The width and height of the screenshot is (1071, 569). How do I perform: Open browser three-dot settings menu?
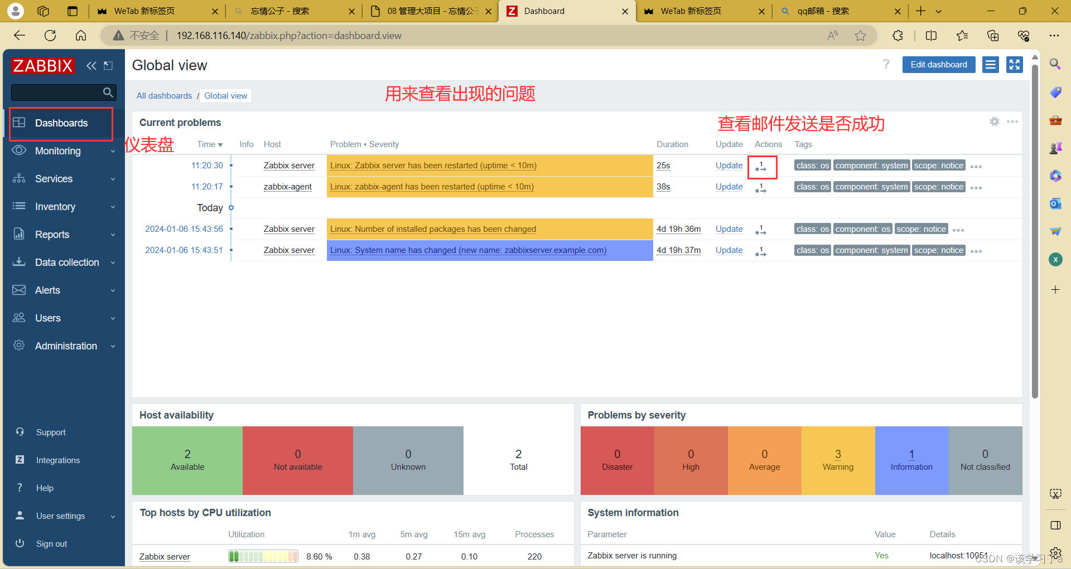tap(1054, 36)
